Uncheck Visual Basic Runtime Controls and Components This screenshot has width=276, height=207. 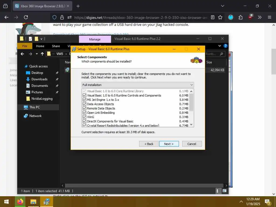click(x=84, y=95)
